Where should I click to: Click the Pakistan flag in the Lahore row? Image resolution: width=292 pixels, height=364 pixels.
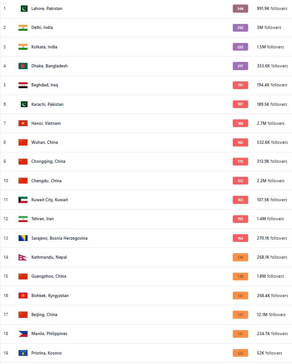tap(24, 9)
